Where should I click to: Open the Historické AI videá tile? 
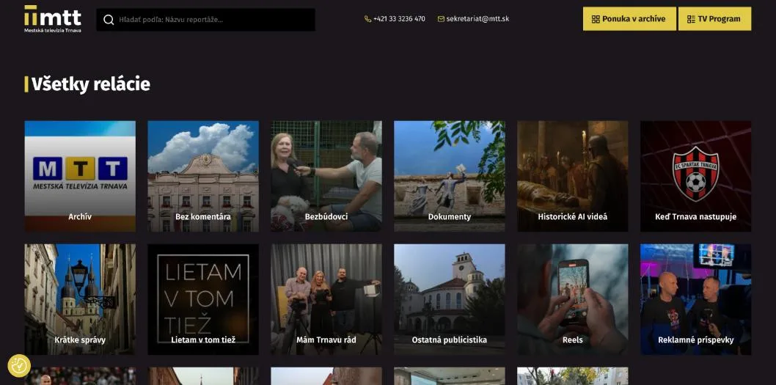pos(573,176)
